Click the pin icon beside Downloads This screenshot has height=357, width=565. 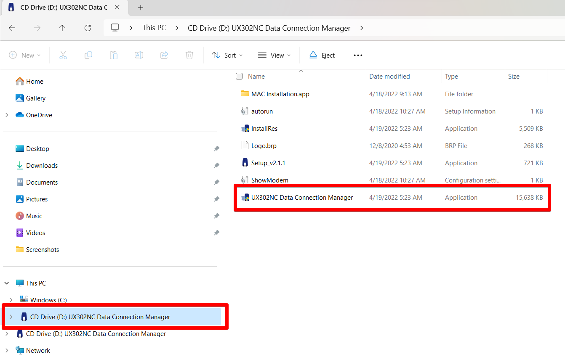(216, 166)
